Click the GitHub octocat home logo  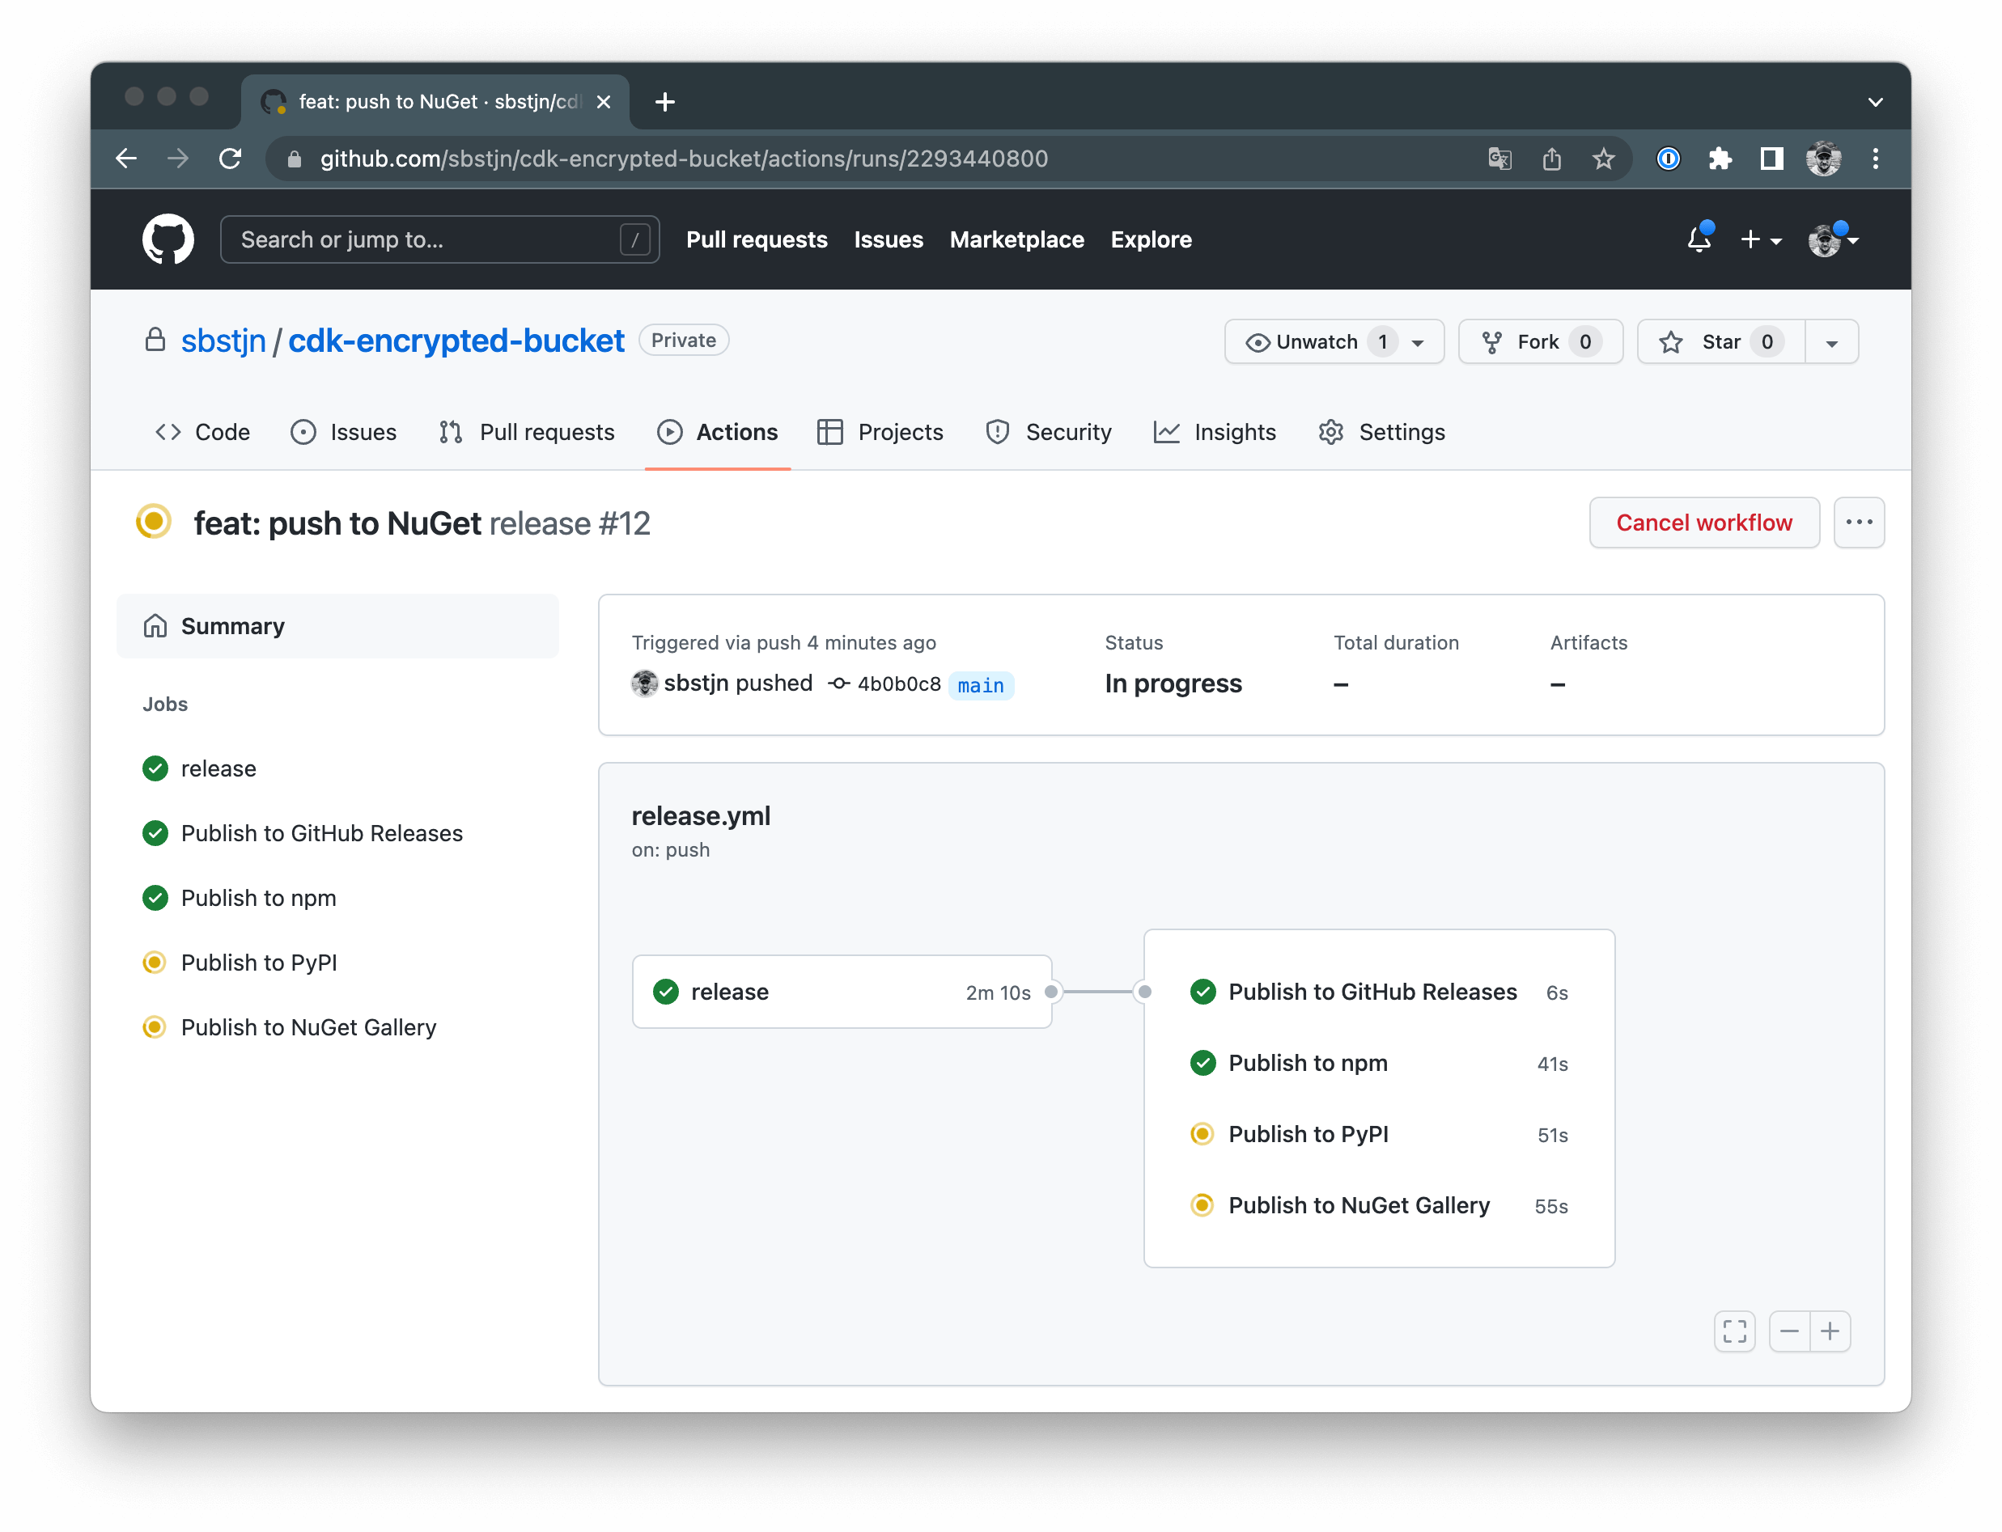coord(168,239)
